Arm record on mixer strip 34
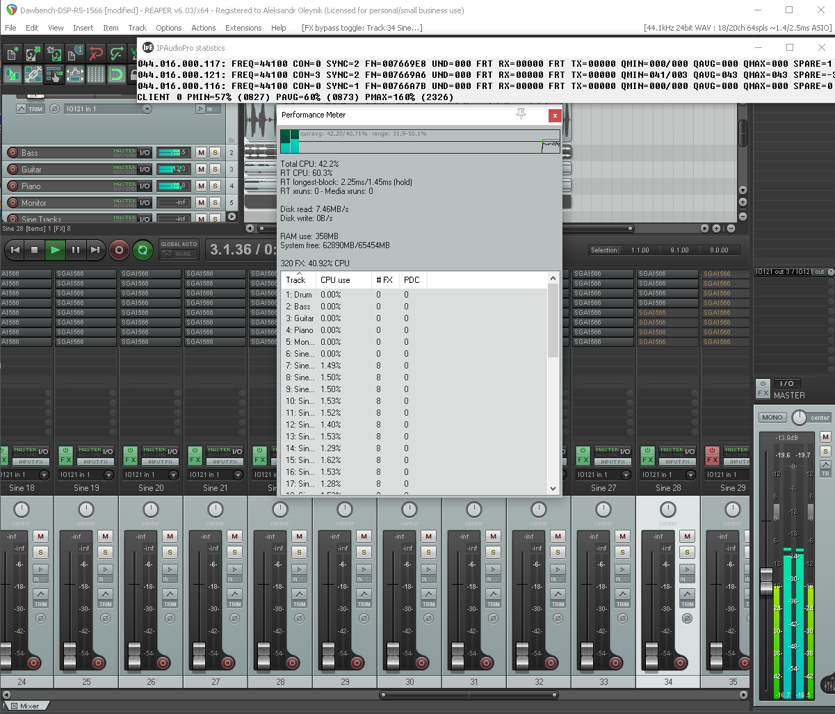Image resolution: width=835 pixels, height=714 pixels. point(680,663)
